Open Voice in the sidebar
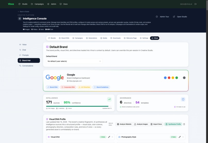The width and height of the screenshot is (208, 143). point(29,45)
